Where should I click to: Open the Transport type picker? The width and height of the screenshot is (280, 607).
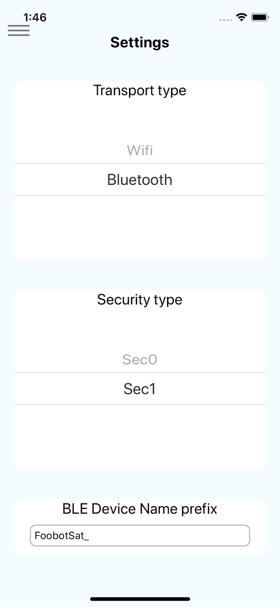point(140,170)
